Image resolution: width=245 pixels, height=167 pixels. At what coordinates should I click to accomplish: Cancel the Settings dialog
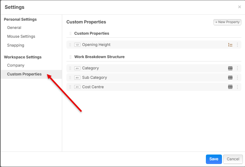[x=233, y=159]
